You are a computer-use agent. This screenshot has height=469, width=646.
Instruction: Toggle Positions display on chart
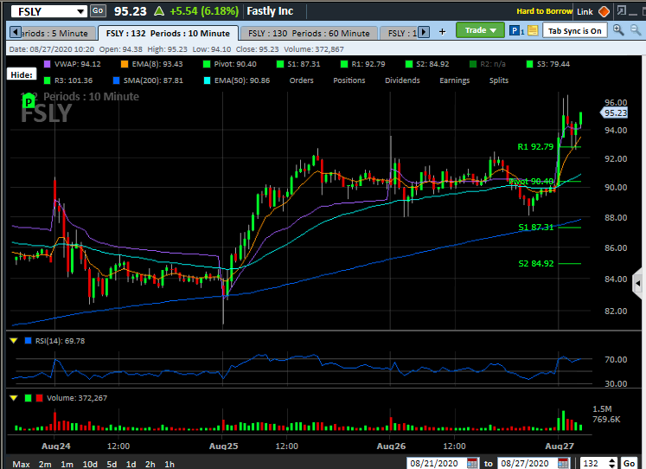click(349, 80)
